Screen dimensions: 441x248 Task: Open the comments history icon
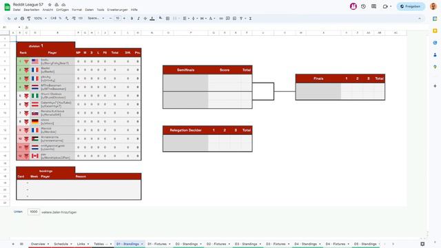click(373, 6)
